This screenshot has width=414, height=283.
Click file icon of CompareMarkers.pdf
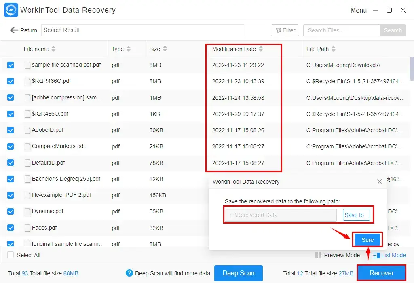(x=27, y=146)
